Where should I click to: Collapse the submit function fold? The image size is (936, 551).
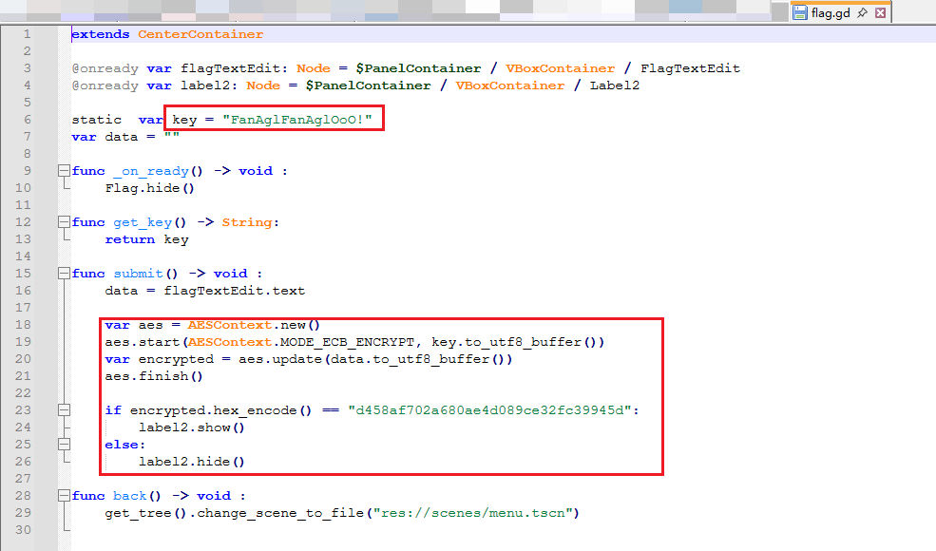coord(64,274)
